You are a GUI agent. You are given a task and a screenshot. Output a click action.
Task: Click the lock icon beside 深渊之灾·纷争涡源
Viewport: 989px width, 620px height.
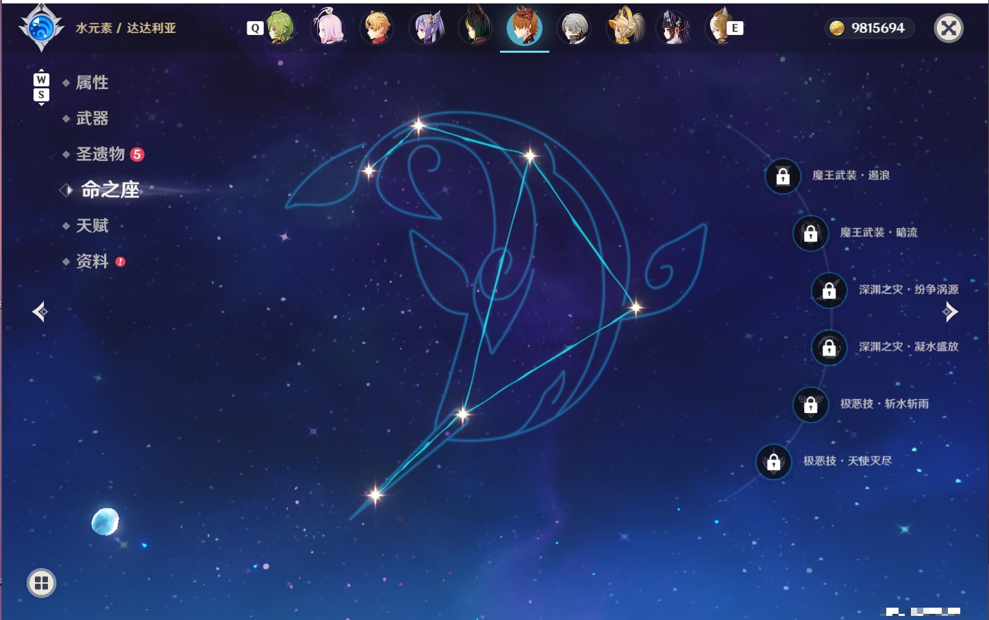(829, 290)
